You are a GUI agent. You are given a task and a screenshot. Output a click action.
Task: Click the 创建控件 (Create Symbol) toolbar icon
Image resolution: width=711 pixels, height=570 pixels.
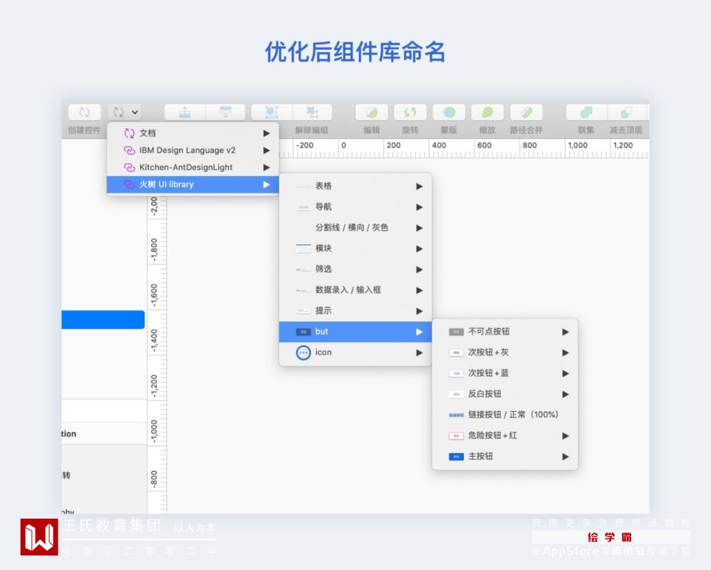pos(84,112)
